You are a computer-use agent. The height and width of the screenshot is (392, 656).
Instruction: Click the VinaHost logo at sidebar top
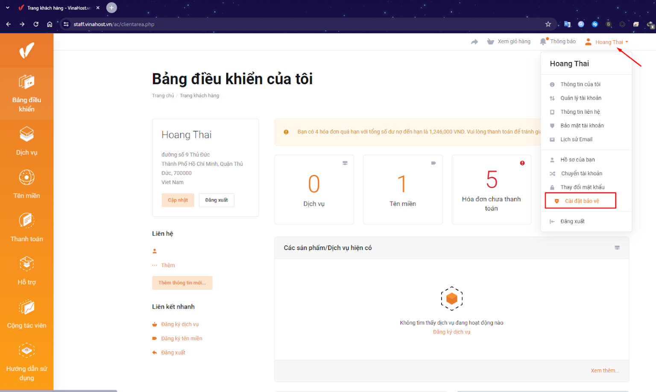(x=26, y=50)
